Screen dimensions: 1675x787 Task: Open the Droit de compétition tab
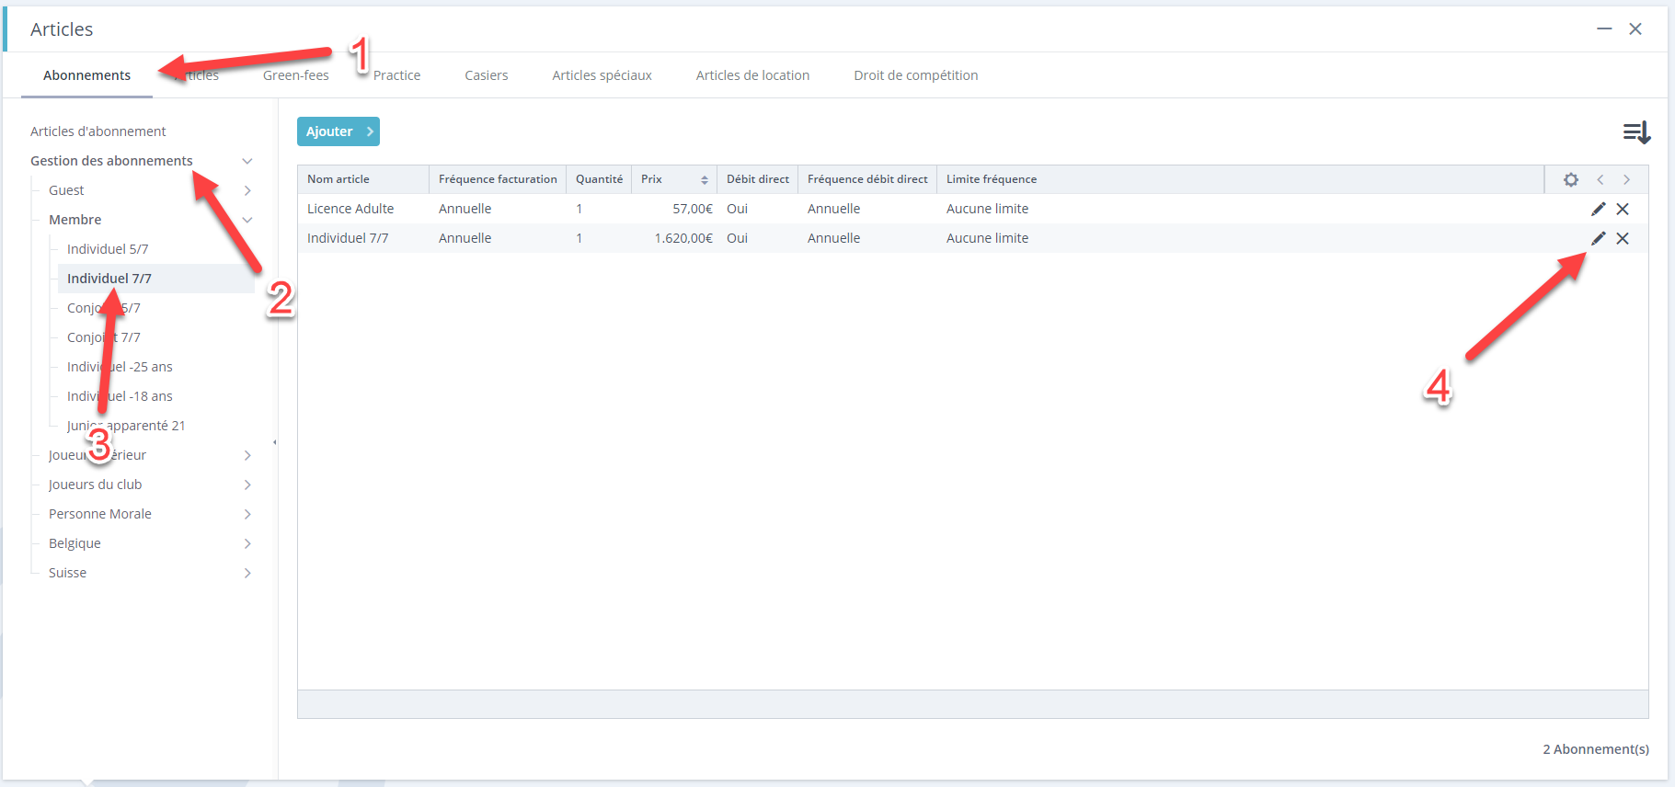[915, 75]
